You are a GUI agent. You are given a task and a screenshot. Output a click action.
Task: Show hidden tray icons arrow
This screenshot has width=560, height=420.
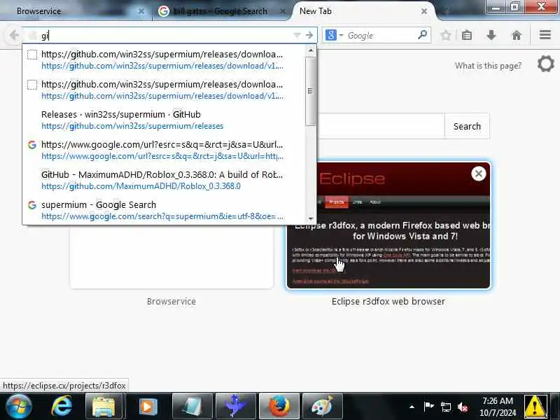pyautogui.click(x=412, y=407)
